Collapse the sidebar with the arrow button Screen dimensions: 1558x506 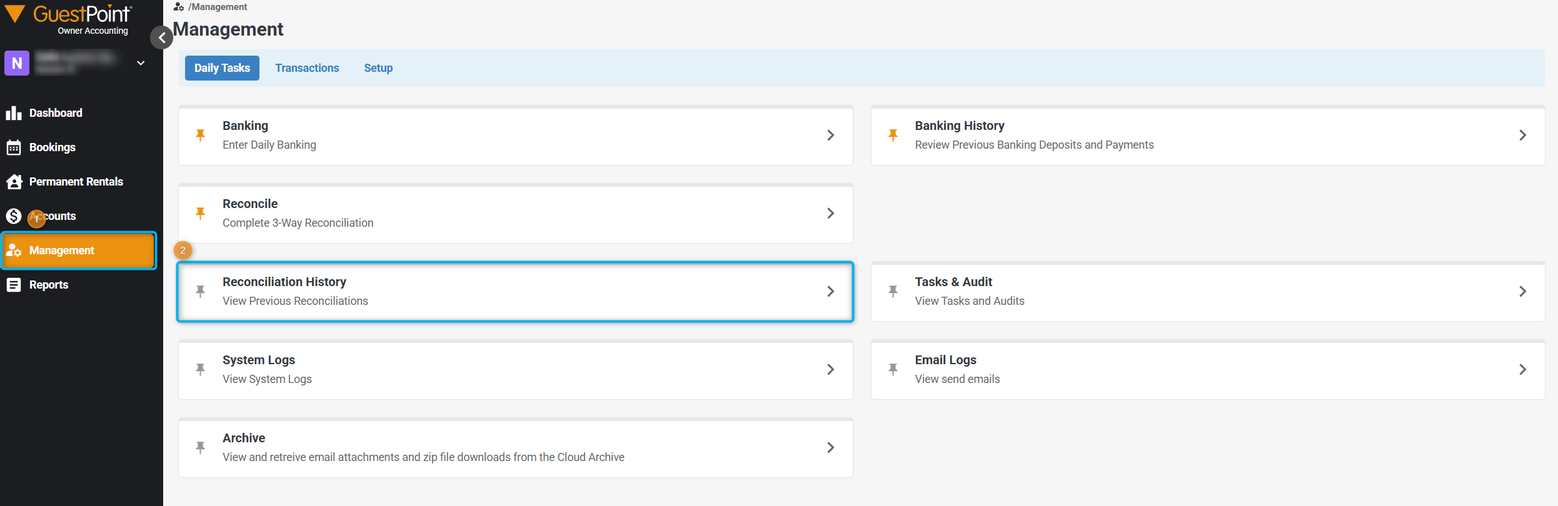click(162, 38)
